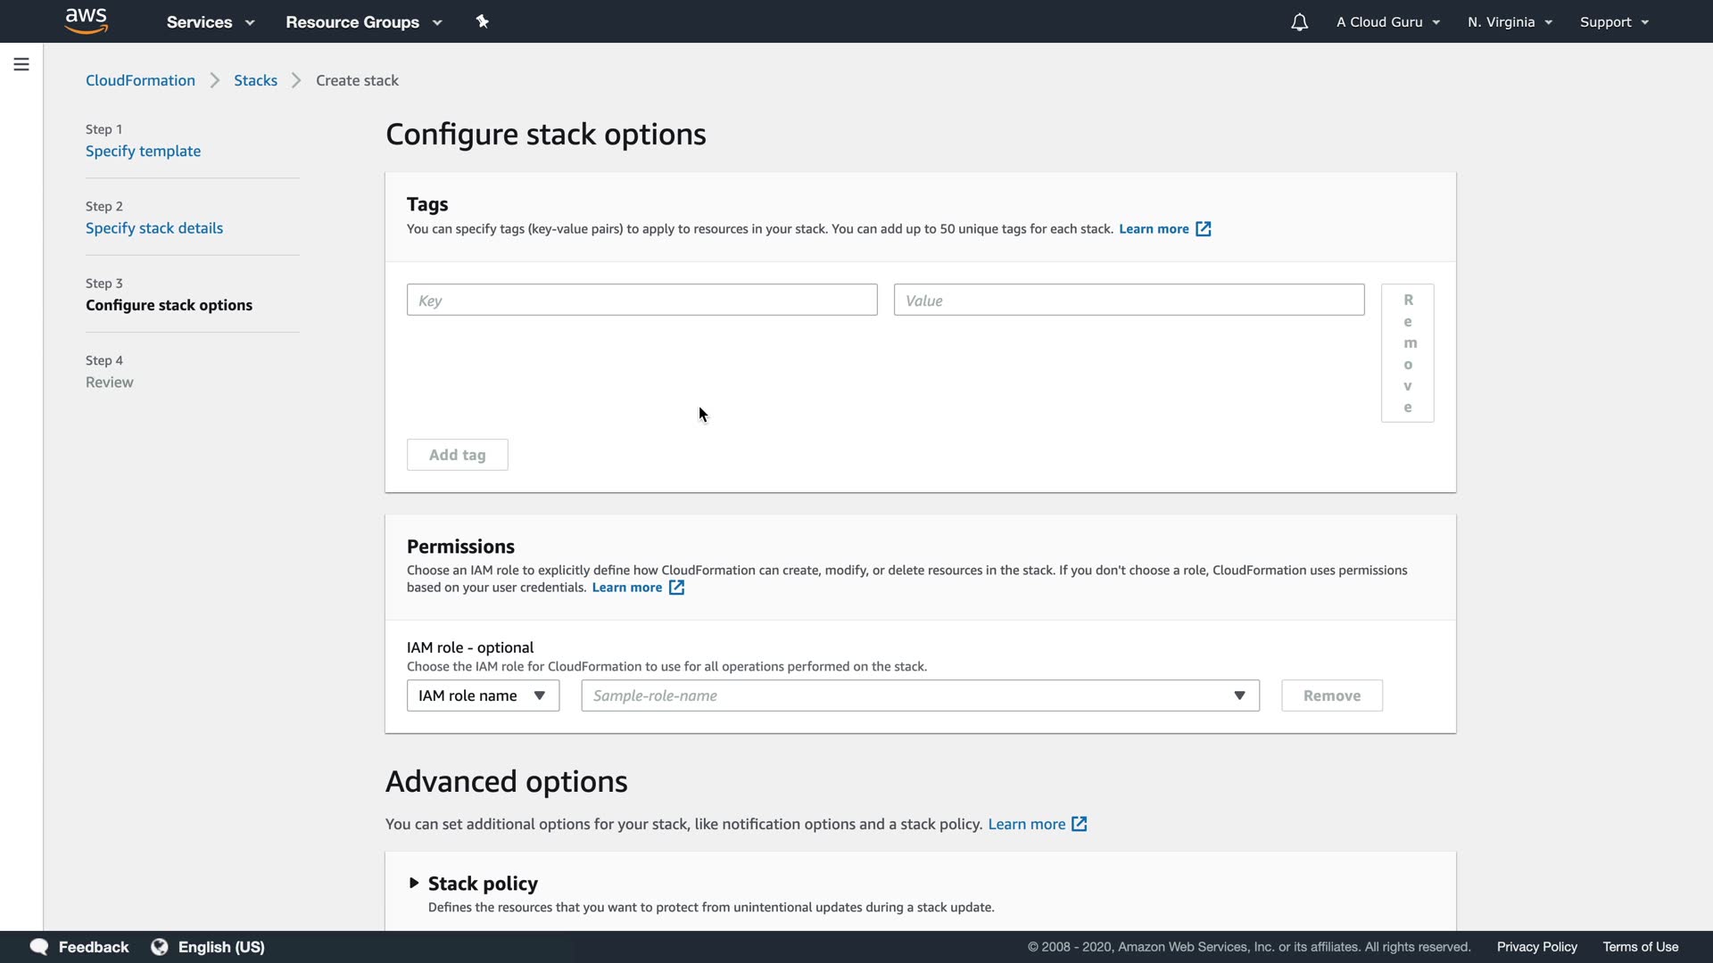
Task: Click into the tag Key input field
Action: coord(641,300)
